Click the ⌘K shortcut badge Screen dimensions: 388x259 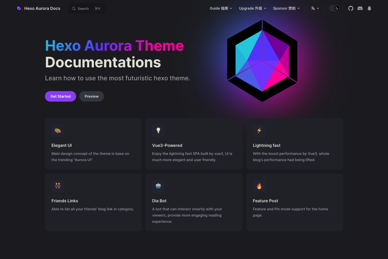[98, 9]
